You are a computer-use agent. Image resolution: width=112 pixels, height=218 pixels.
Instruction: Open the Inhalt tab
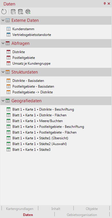pos(56,209)
